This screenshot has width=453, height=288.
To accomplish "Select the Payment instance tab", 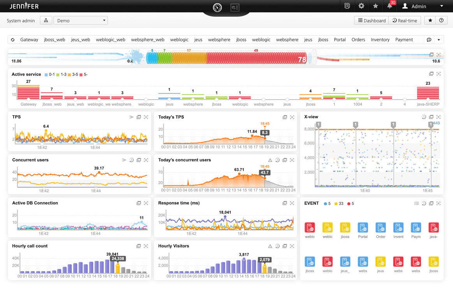I will (404, 40).
